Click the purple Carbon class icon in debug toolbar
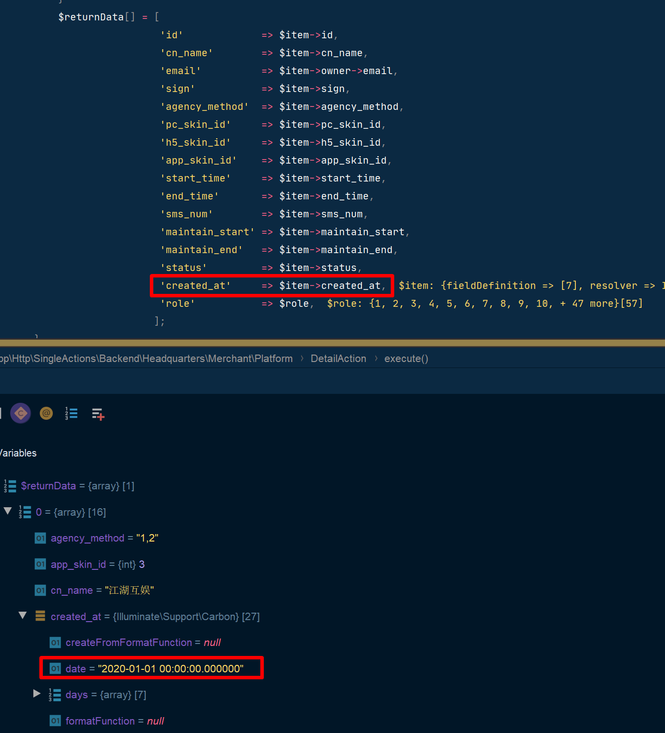The height and width of the screenshot is (733, 665). coord(20,413)
